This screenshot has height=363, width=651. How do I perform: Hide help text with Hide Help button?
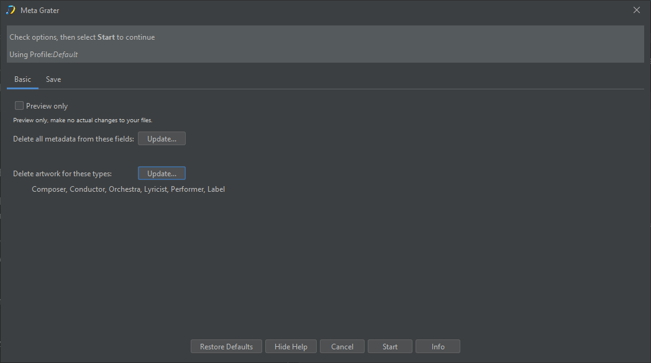(x=291, y=346)
